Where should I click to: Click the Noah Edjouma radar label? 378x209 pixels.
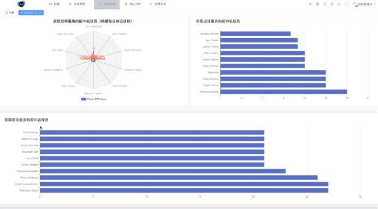pos(132,50)
